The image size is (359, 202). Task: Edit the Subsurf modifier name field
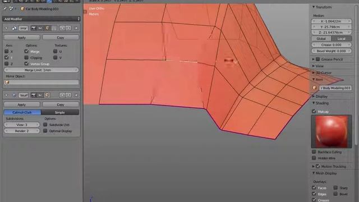click(23, 95)
